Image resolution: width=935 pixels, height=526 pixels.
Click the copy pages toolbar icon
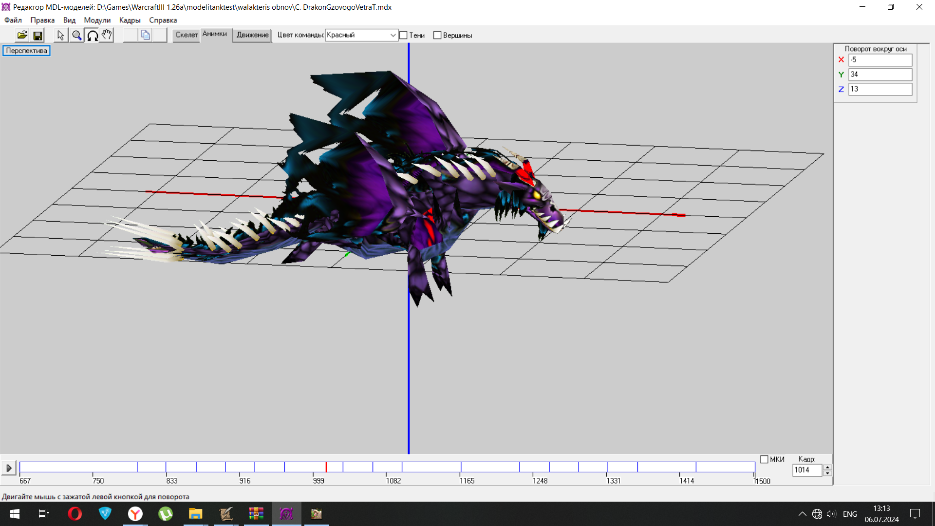coord(145,35)
